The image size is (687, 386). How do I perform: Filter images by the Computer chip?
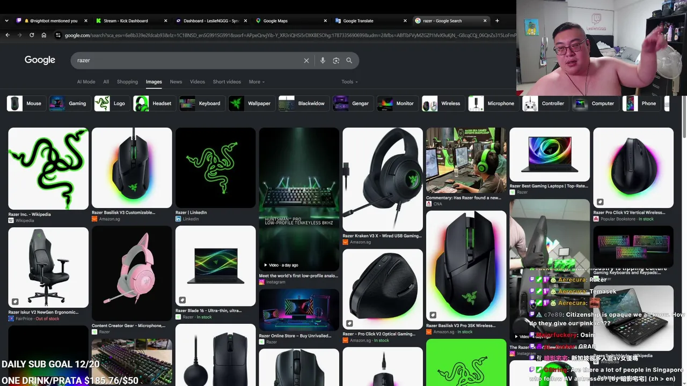[x=595, y=103]
